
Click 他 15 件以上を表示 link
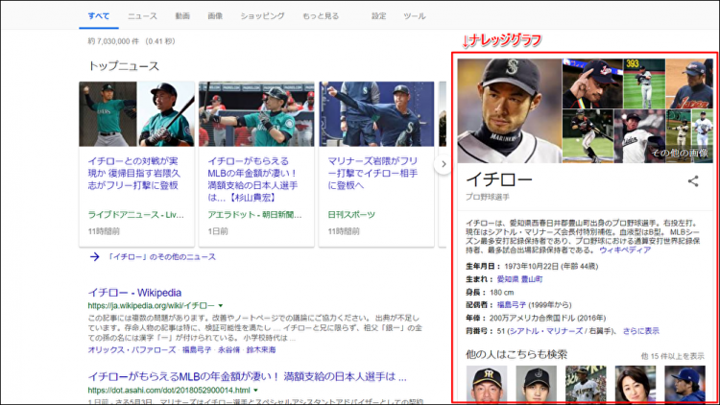click(x=673, y=356)
